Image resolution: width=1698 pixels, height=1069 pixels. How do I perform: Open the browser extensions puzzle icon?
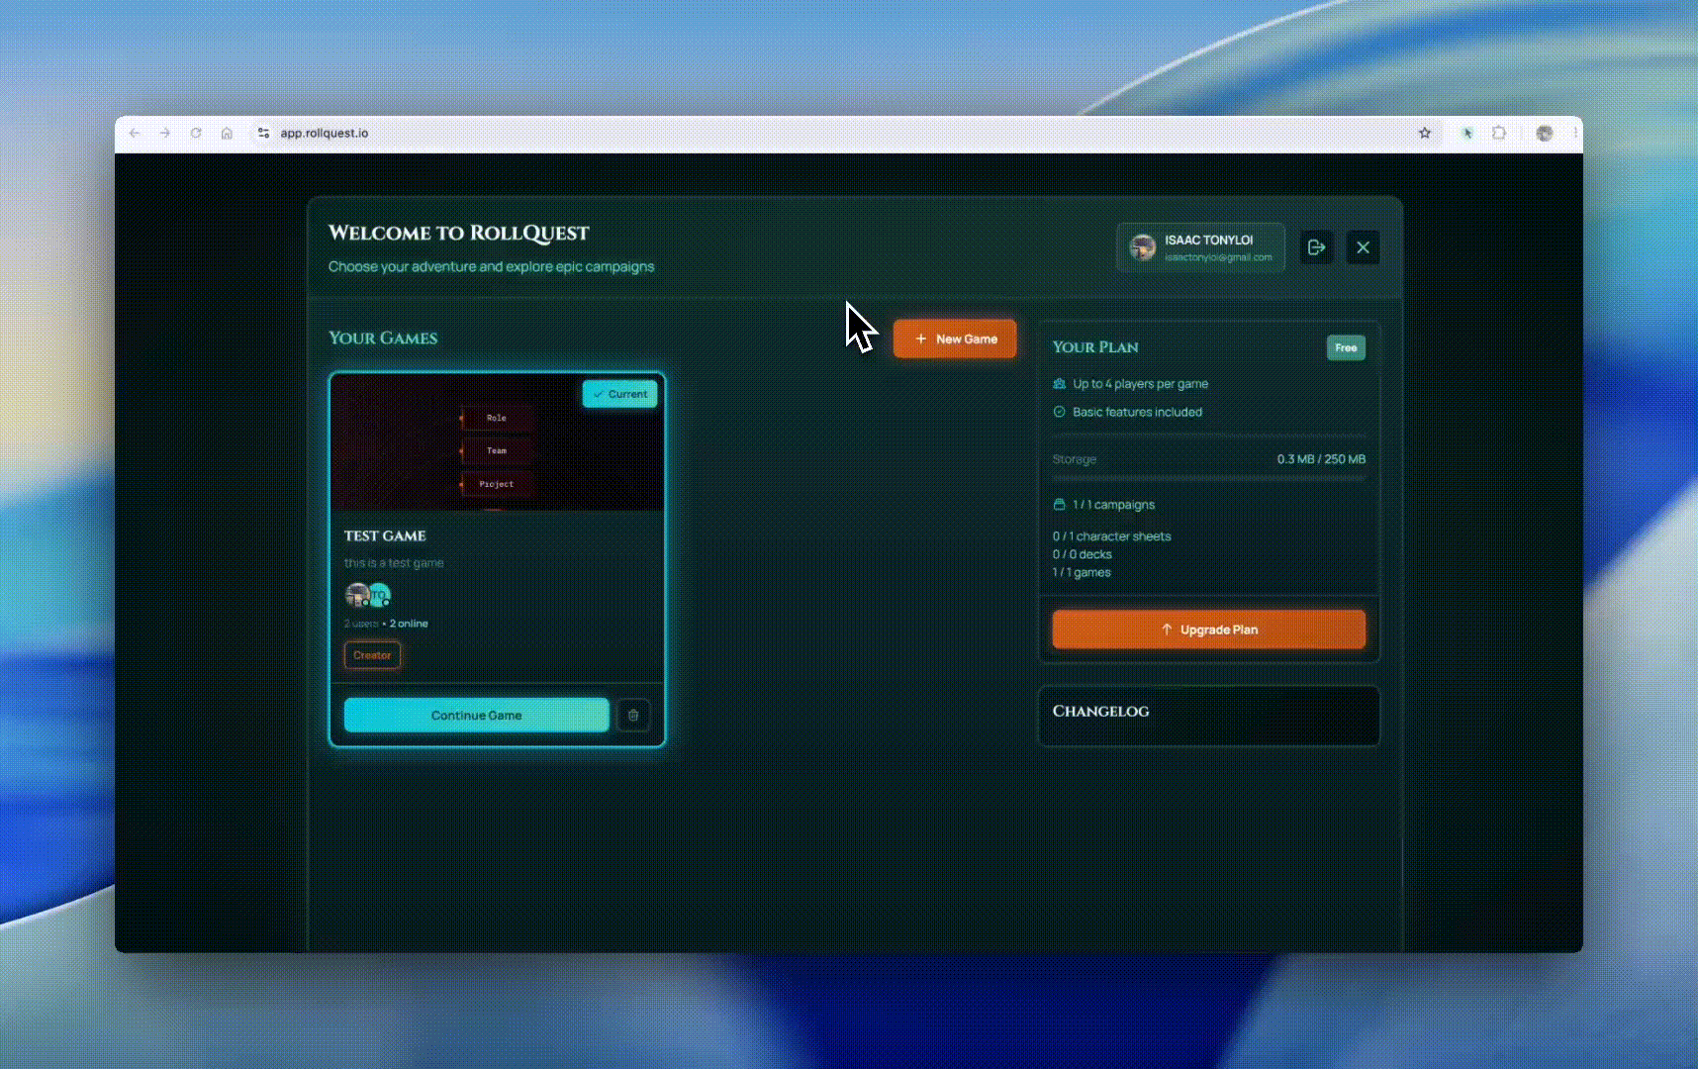pyautogui.click(x=1499, y=133)
